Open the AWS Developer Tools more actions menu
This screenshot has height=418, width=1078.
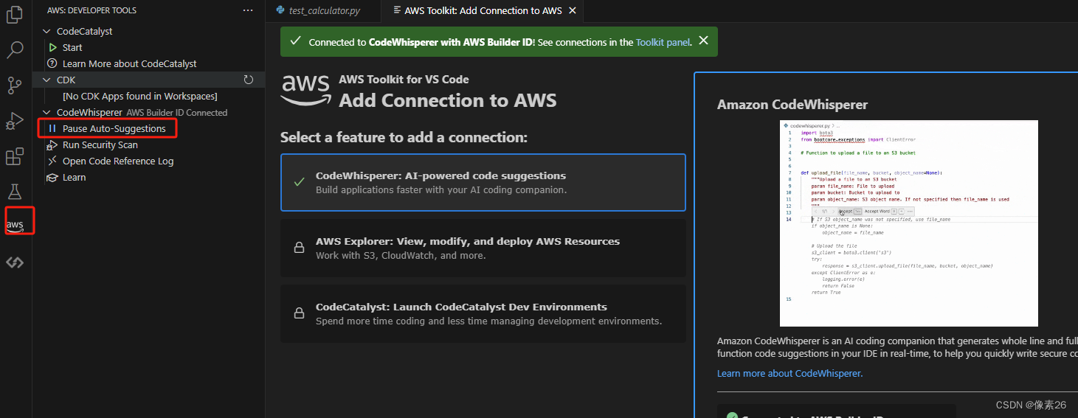[x=248, y=10]
